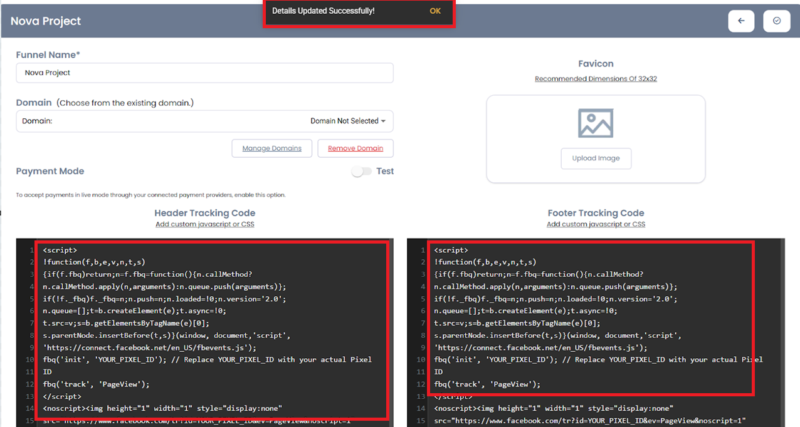Toggle Payment Mode switch to live

click(x=361, y=172)
